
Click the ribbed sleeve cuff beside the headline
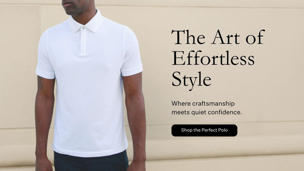click(132, 71)
